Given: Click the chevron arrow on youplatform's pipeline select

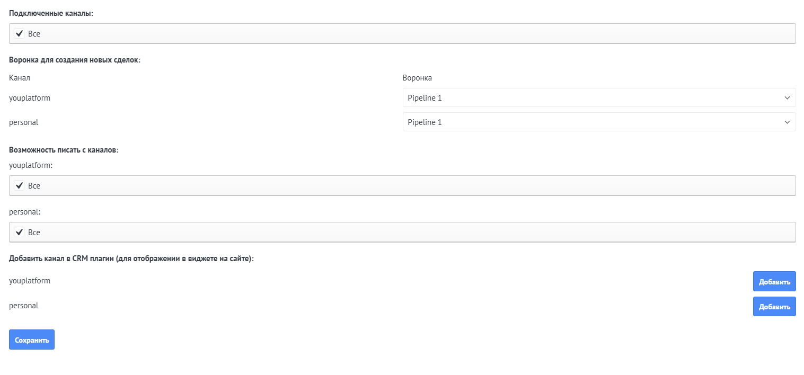Looking at the screenshot, I should pyautogui.click(x=787, y=97).
